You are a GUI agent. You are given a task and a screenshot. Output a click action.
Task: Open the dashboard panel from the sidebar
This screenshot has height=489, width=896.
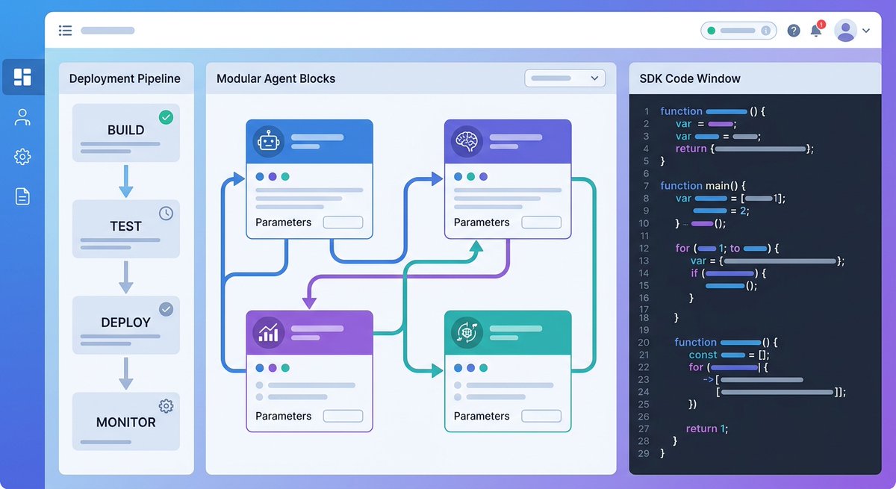click(x=22, y=77)
